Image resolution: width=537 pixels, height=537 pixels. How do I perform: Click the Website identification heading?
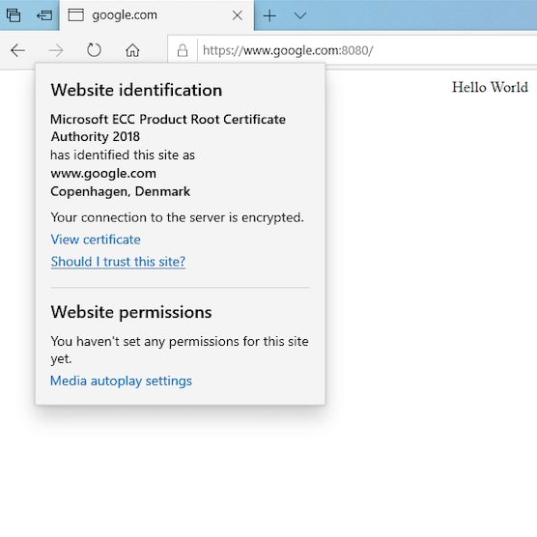point(136,90)
